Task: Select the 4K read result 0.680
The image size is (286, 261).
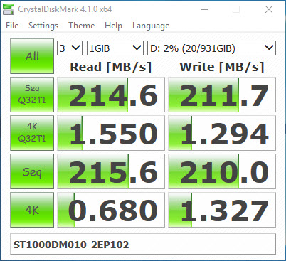Action: [111, 210]
